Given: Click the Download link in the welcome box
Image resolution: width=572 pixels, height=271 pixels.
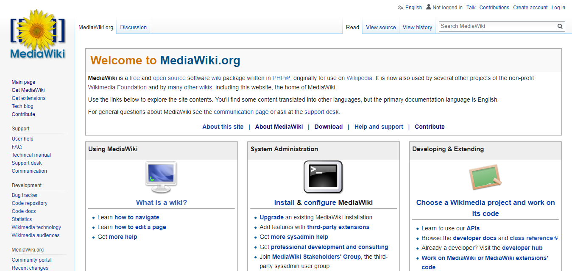Looking at the screenshot, I should click(x=329, y=127).
